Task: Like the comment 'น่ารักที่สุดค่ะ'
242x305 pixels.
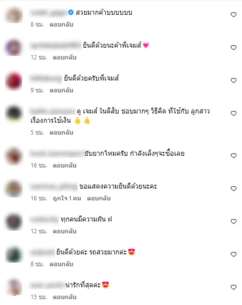Action: tap(234, 287)
